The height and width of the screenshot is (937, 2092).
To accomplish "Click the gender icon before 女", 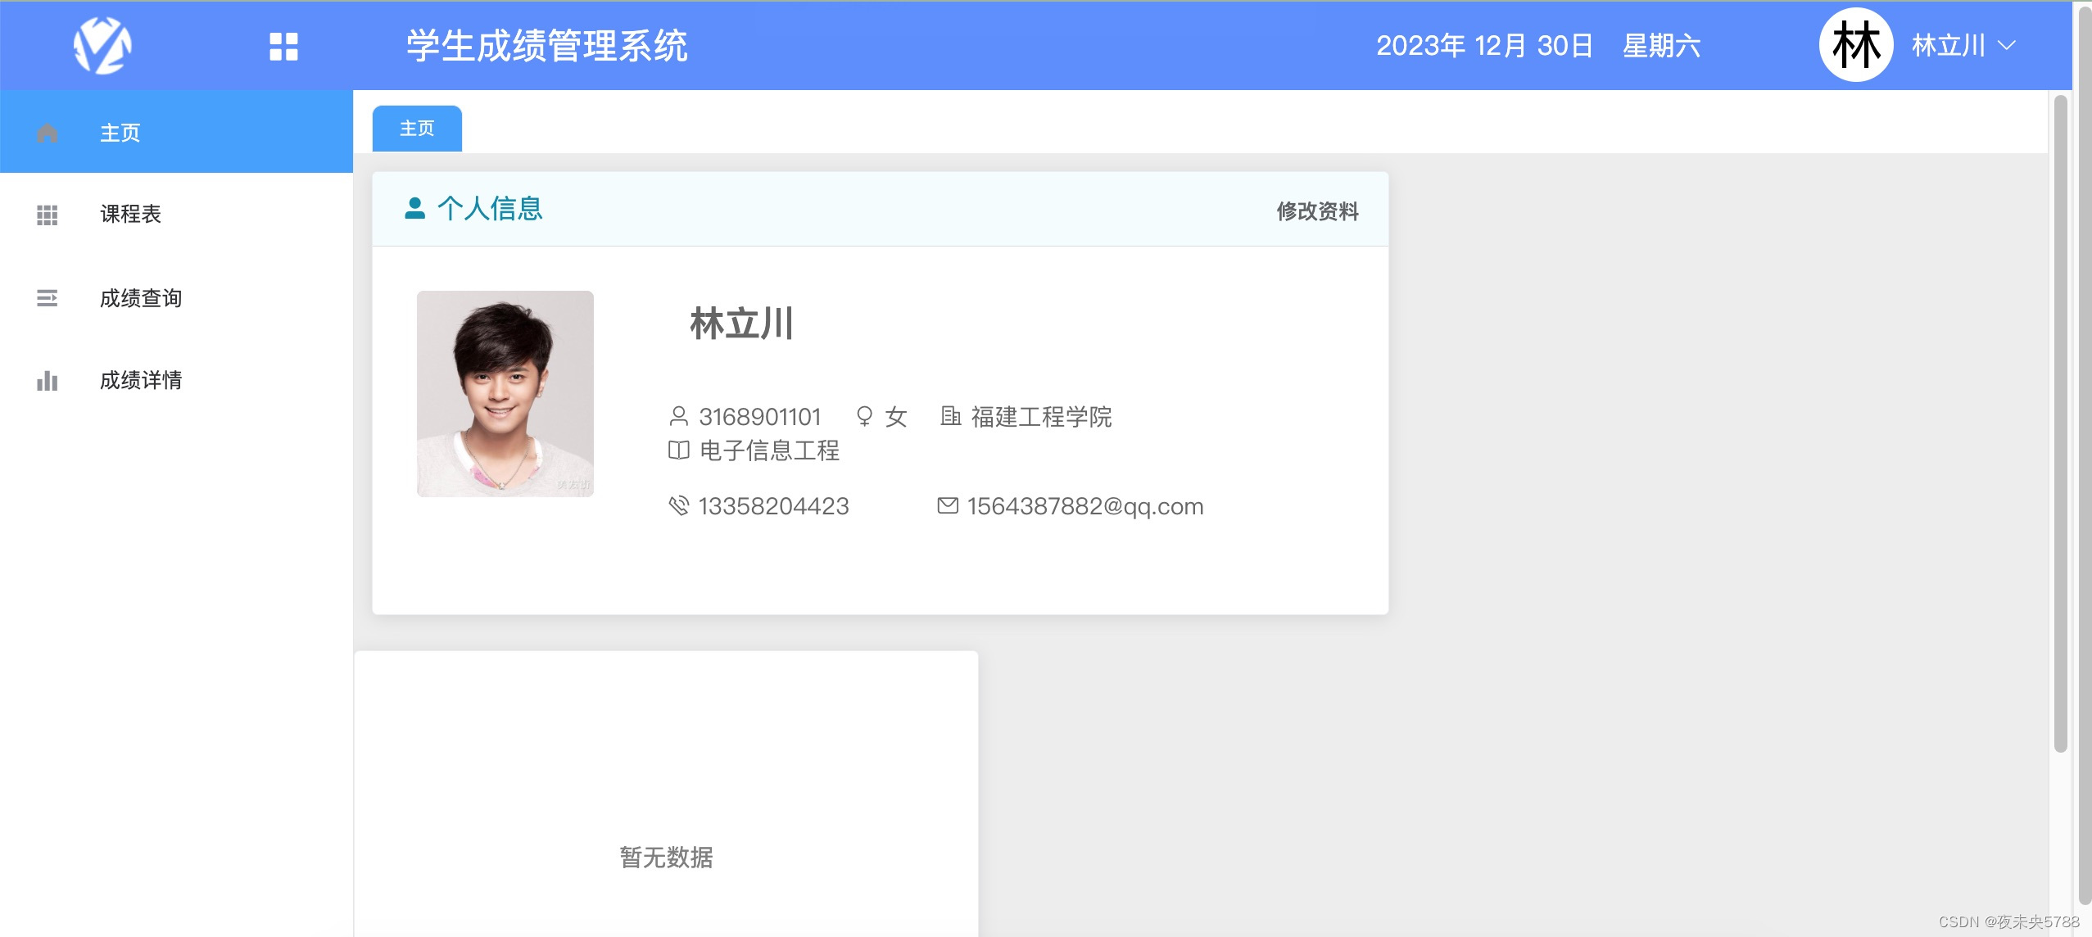I will click(866, 417).
